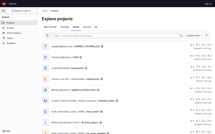This screenshot has width=215, height=134.
Task: Open Topics in the sidebar
Action: pyautogui.click(x=19, y=38)
